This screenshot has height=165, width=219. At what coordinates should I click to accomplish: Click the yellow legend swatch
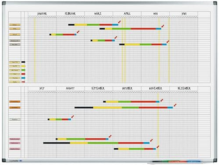point(23,66)
